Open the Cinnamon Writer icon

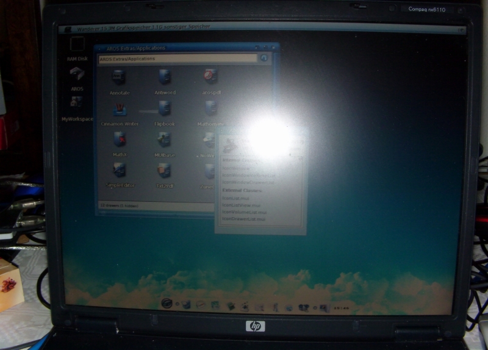(120, 110)
